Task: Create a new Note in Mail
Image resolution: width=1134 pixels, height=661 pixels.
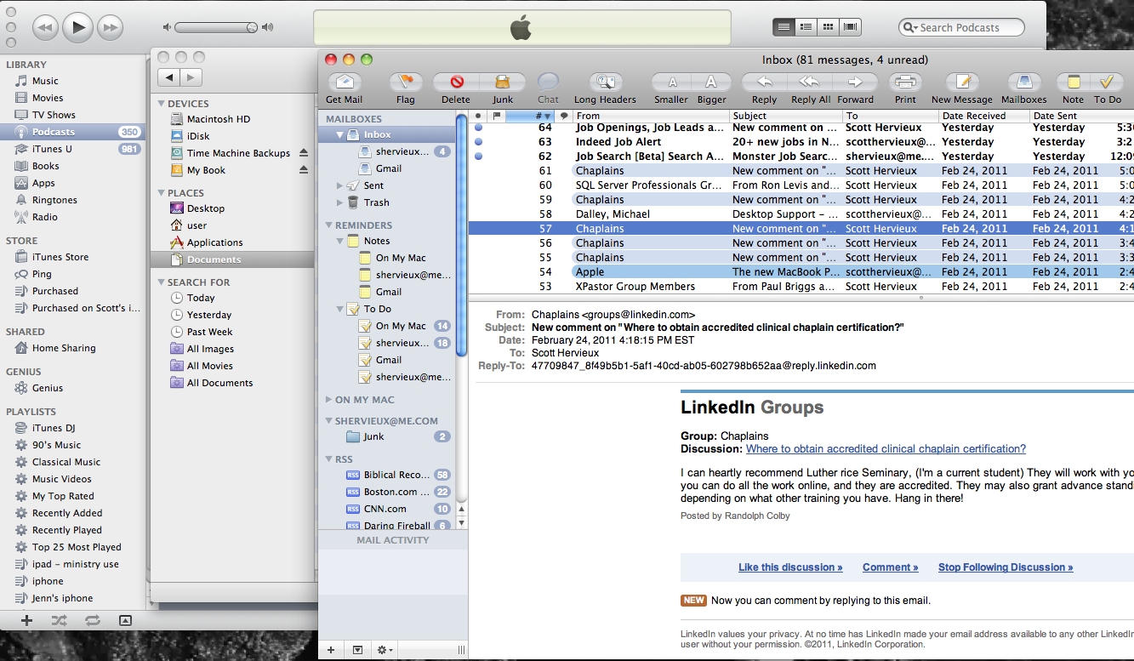Action: tap(1074, 83)
